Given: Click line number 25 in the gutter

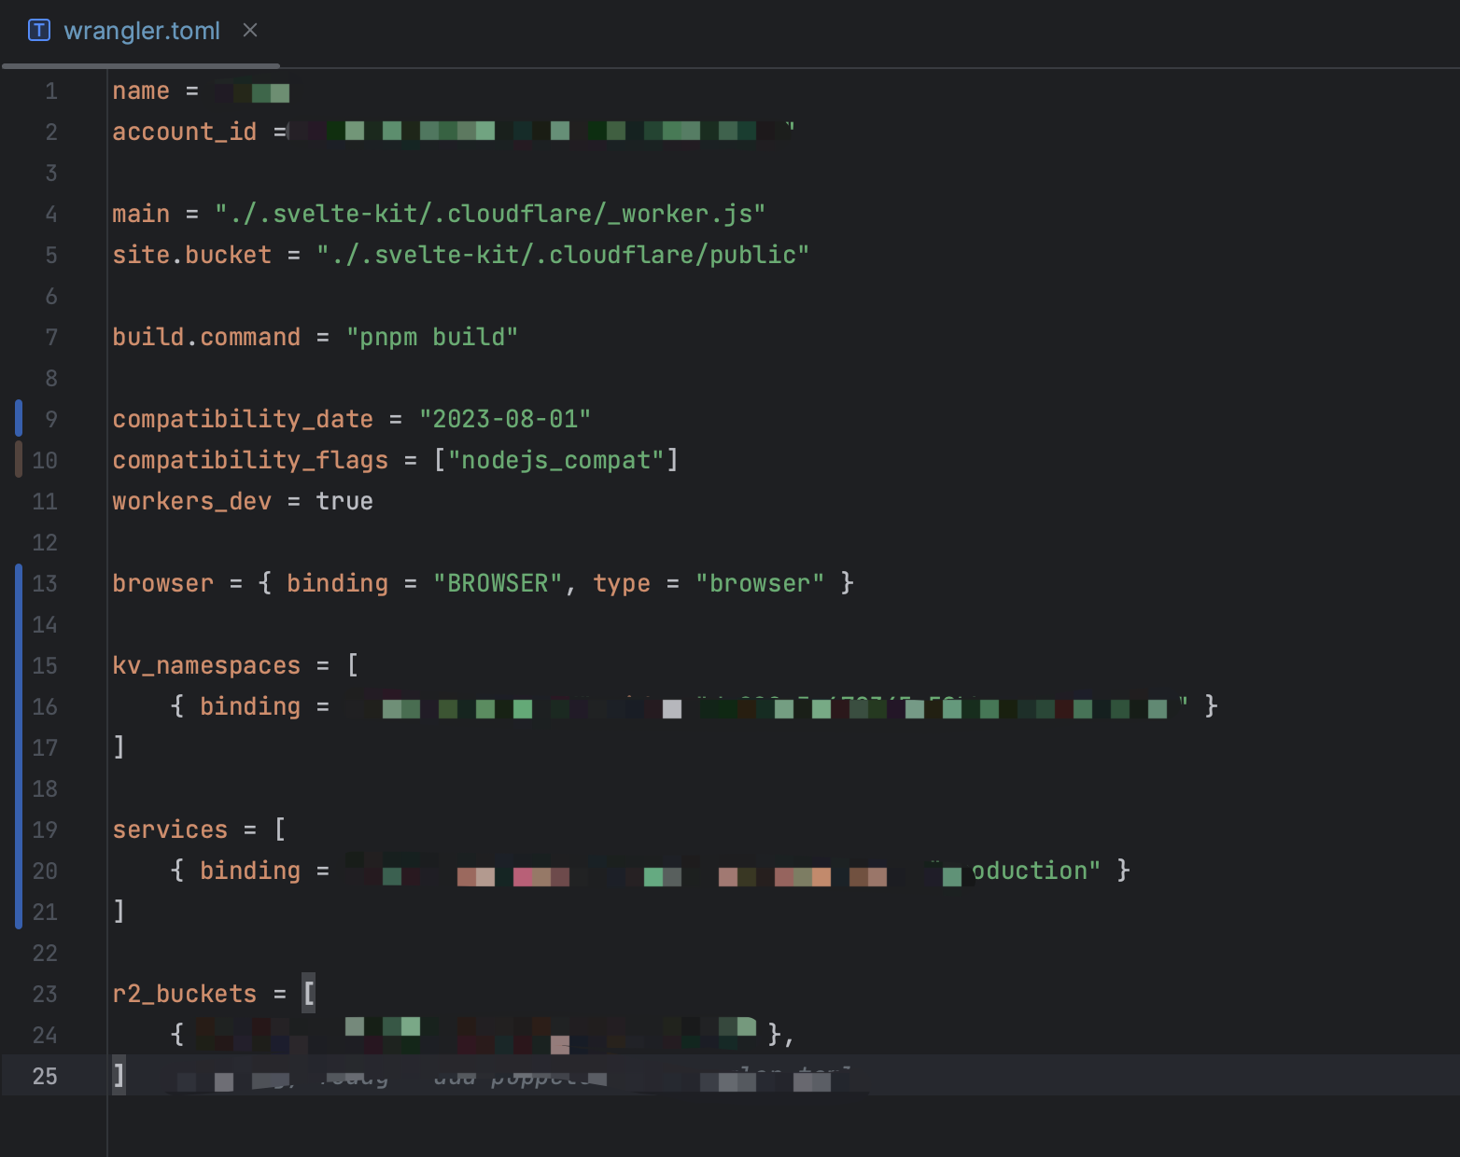Looking at the screenshot, I should (43, 1076).
